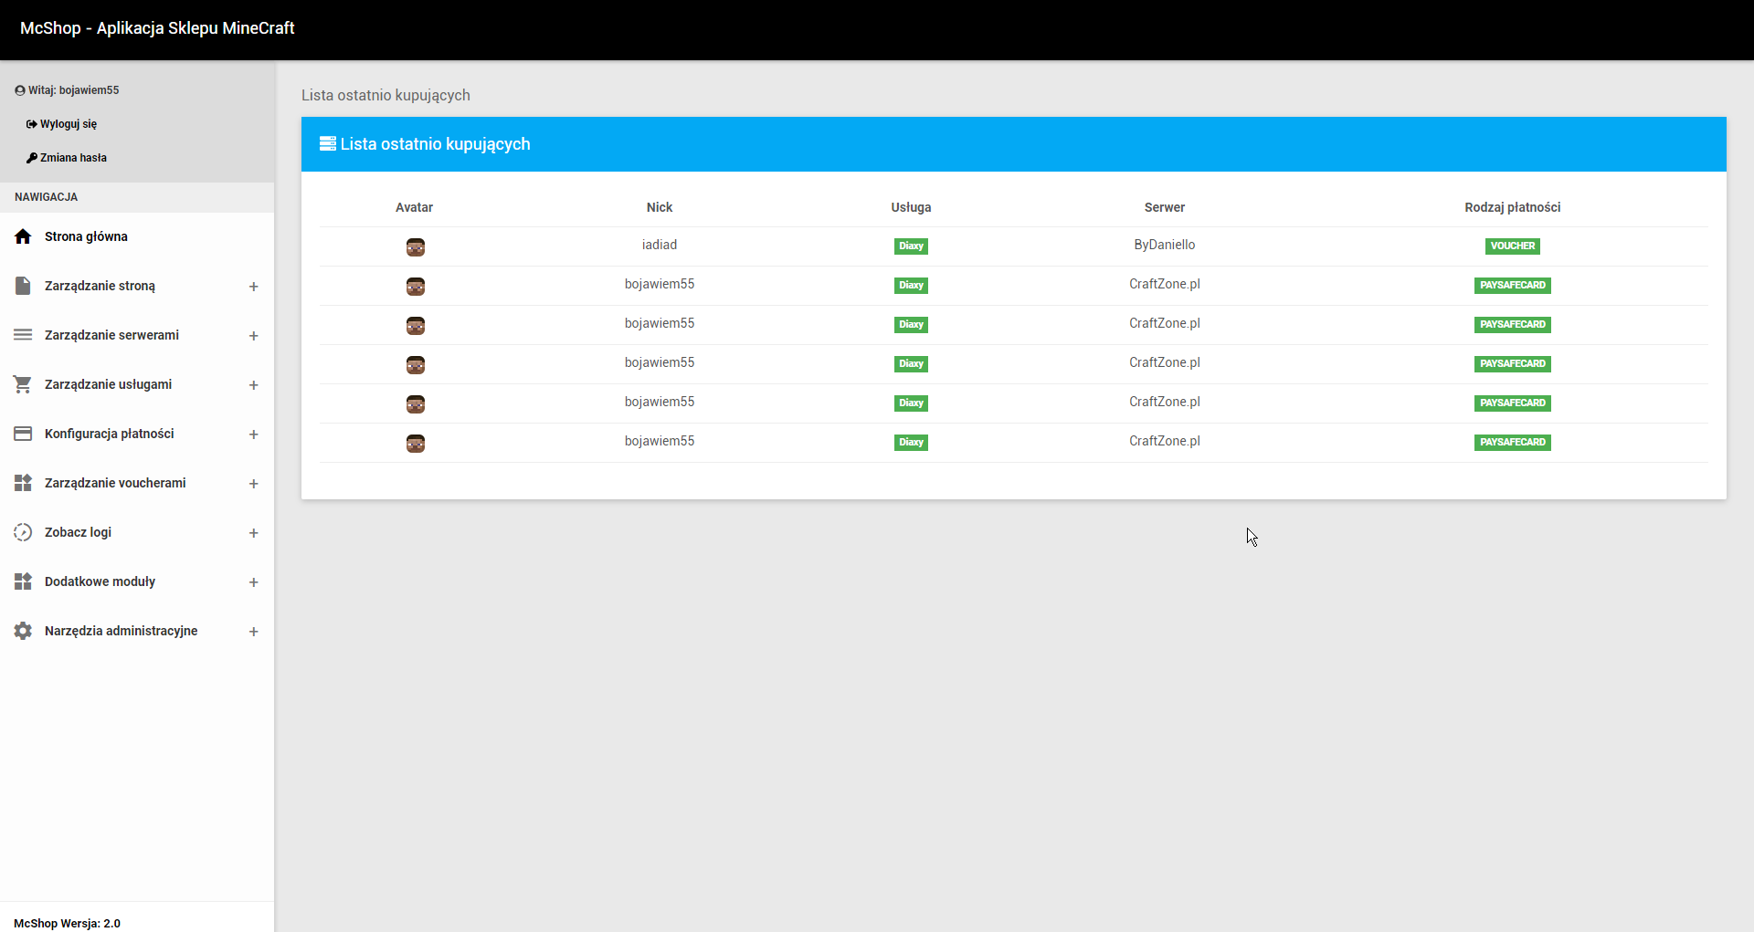The height and width of the screenshot is (932, 1754).
Task: Click the Diaxy badge in the iadiad row
Action: tap(911, 246)
